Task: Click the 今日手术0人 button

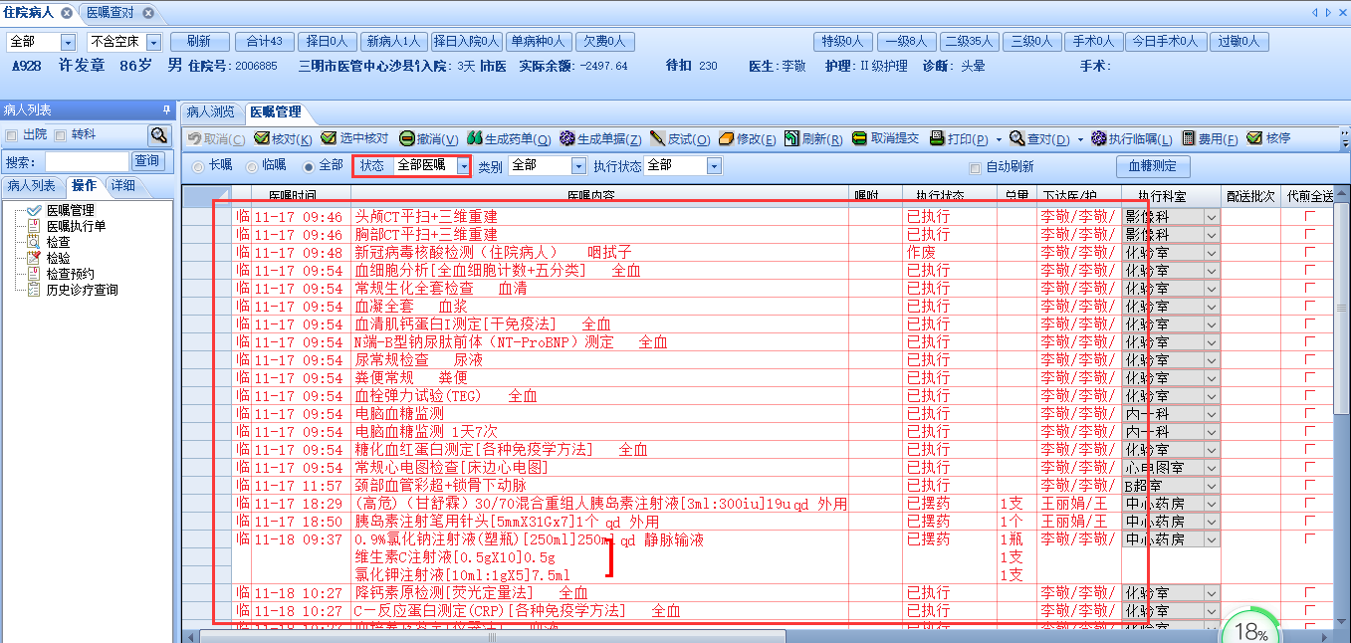Action: [1165, 42]
